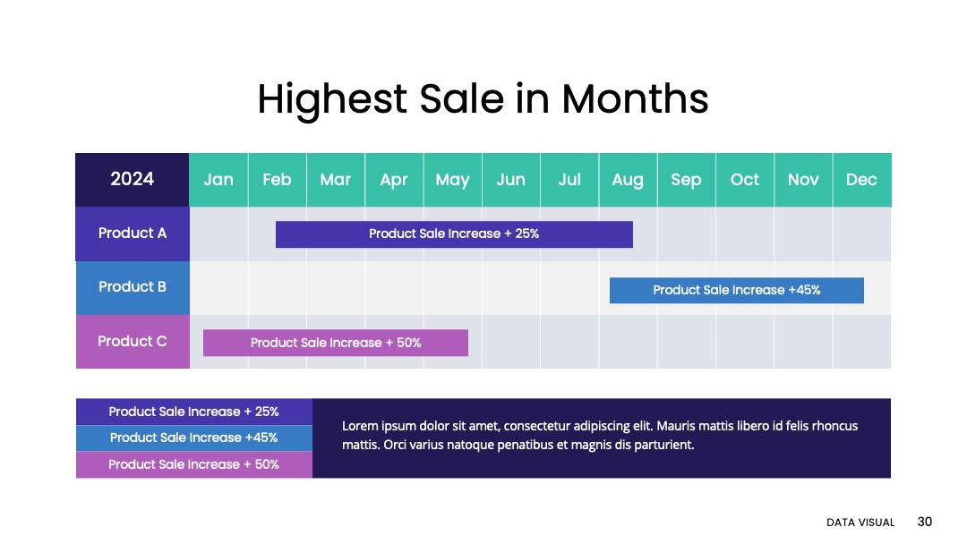
Task: Click the pink +50% legend entry
Action: (x=193, y=464)
